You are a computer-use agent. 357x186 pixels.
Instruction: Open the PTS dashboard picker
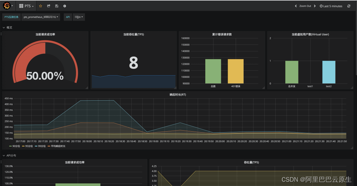coord(26,6)
